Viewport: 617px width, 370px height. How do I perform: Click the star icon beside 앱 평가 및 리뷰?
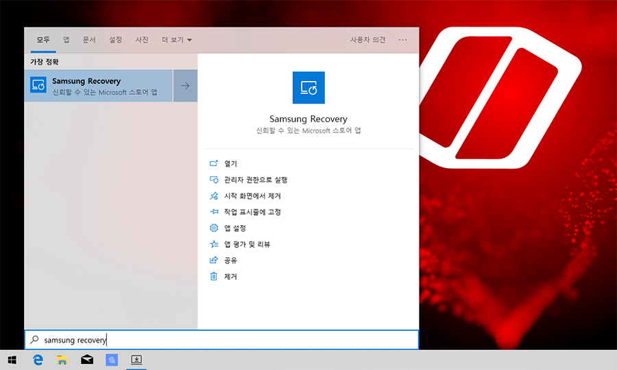click(214, 244)
